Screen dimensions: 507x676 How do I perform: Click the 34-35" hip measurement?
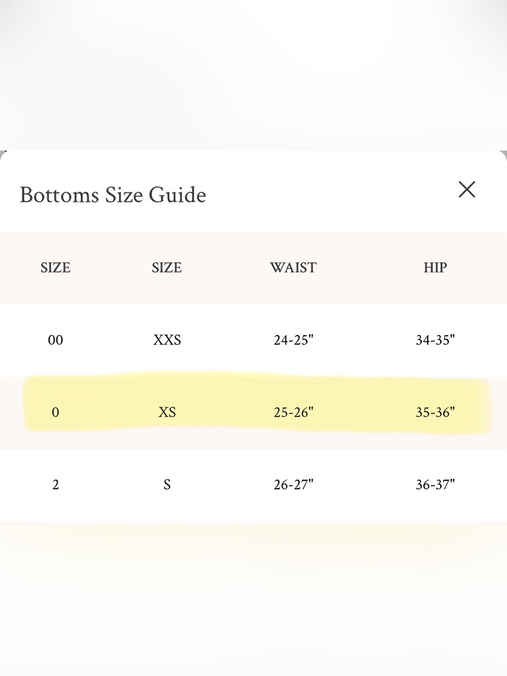tap(435, 340)
